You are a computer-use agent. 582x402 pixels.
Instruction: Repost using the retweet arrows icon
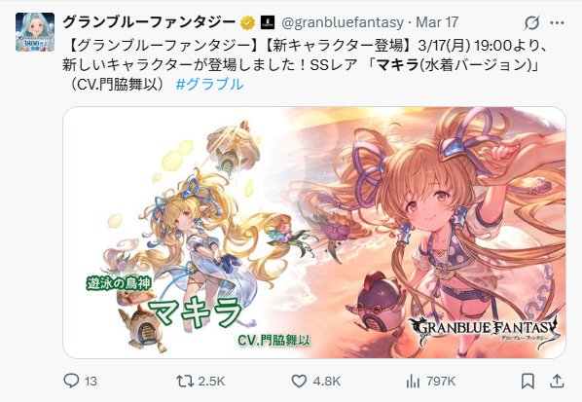click(x=185, y=381)
